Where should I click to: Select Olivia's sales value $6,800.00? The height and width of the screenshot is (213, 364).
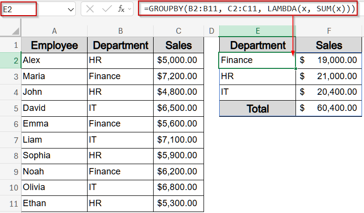[x=178, y=188]
